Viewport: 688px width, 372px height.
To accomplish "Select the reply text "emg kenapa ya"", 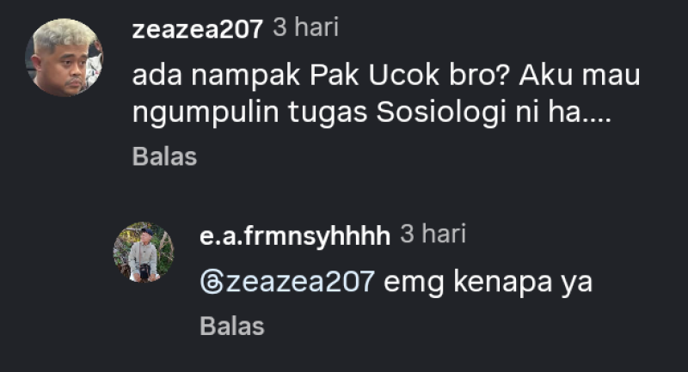I will point(488,281).
